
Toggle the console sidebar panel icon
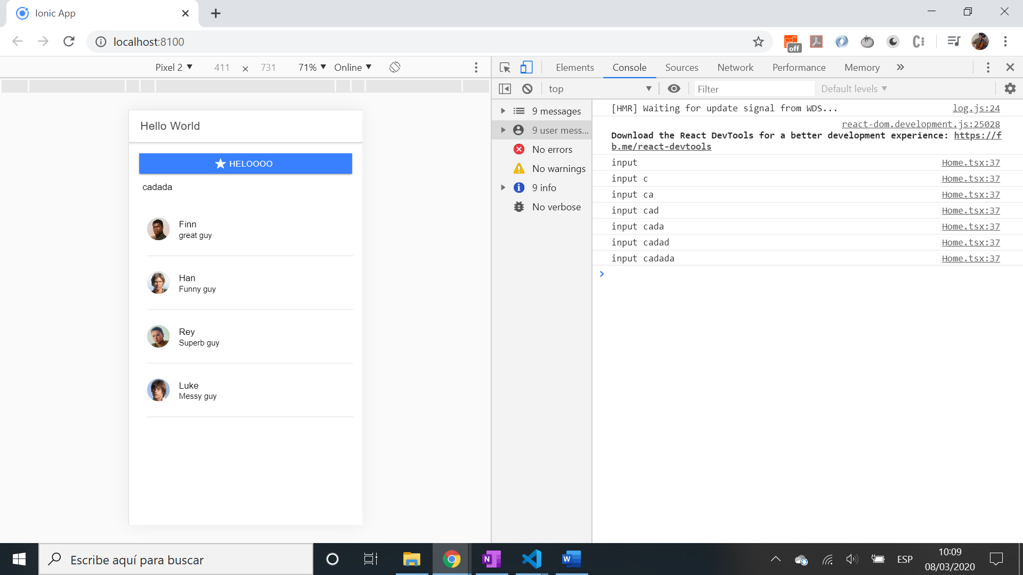pos(505,89)
